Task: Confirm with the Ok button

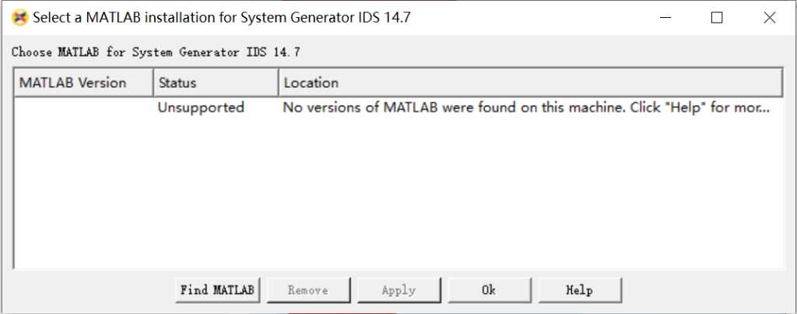Action: [x=489, y=290]
